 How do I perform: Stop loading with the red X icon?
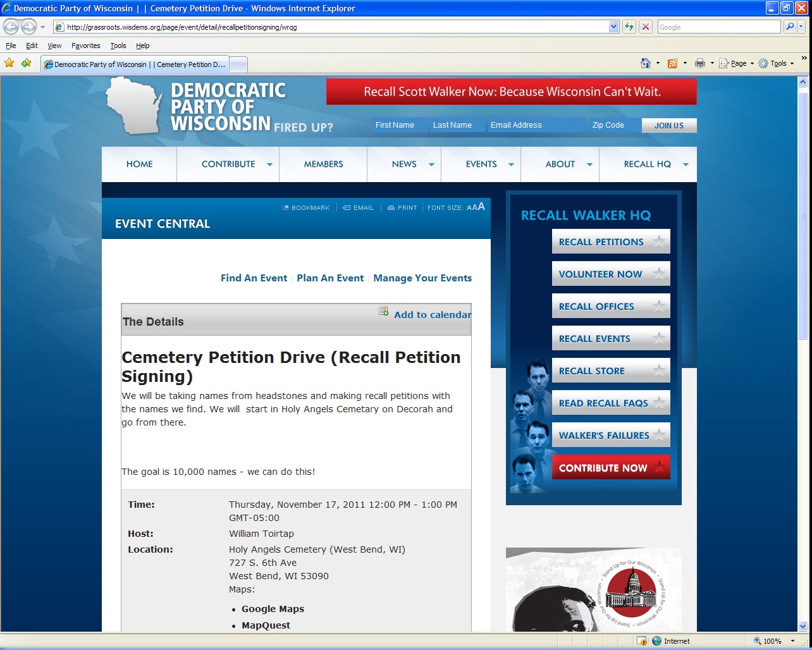[645, 27]
